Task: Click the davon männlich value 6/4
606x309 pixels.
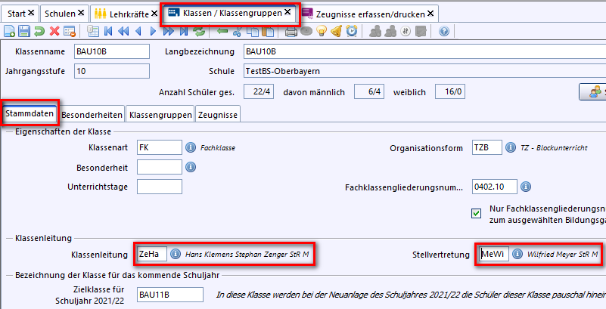Action: 369,92
